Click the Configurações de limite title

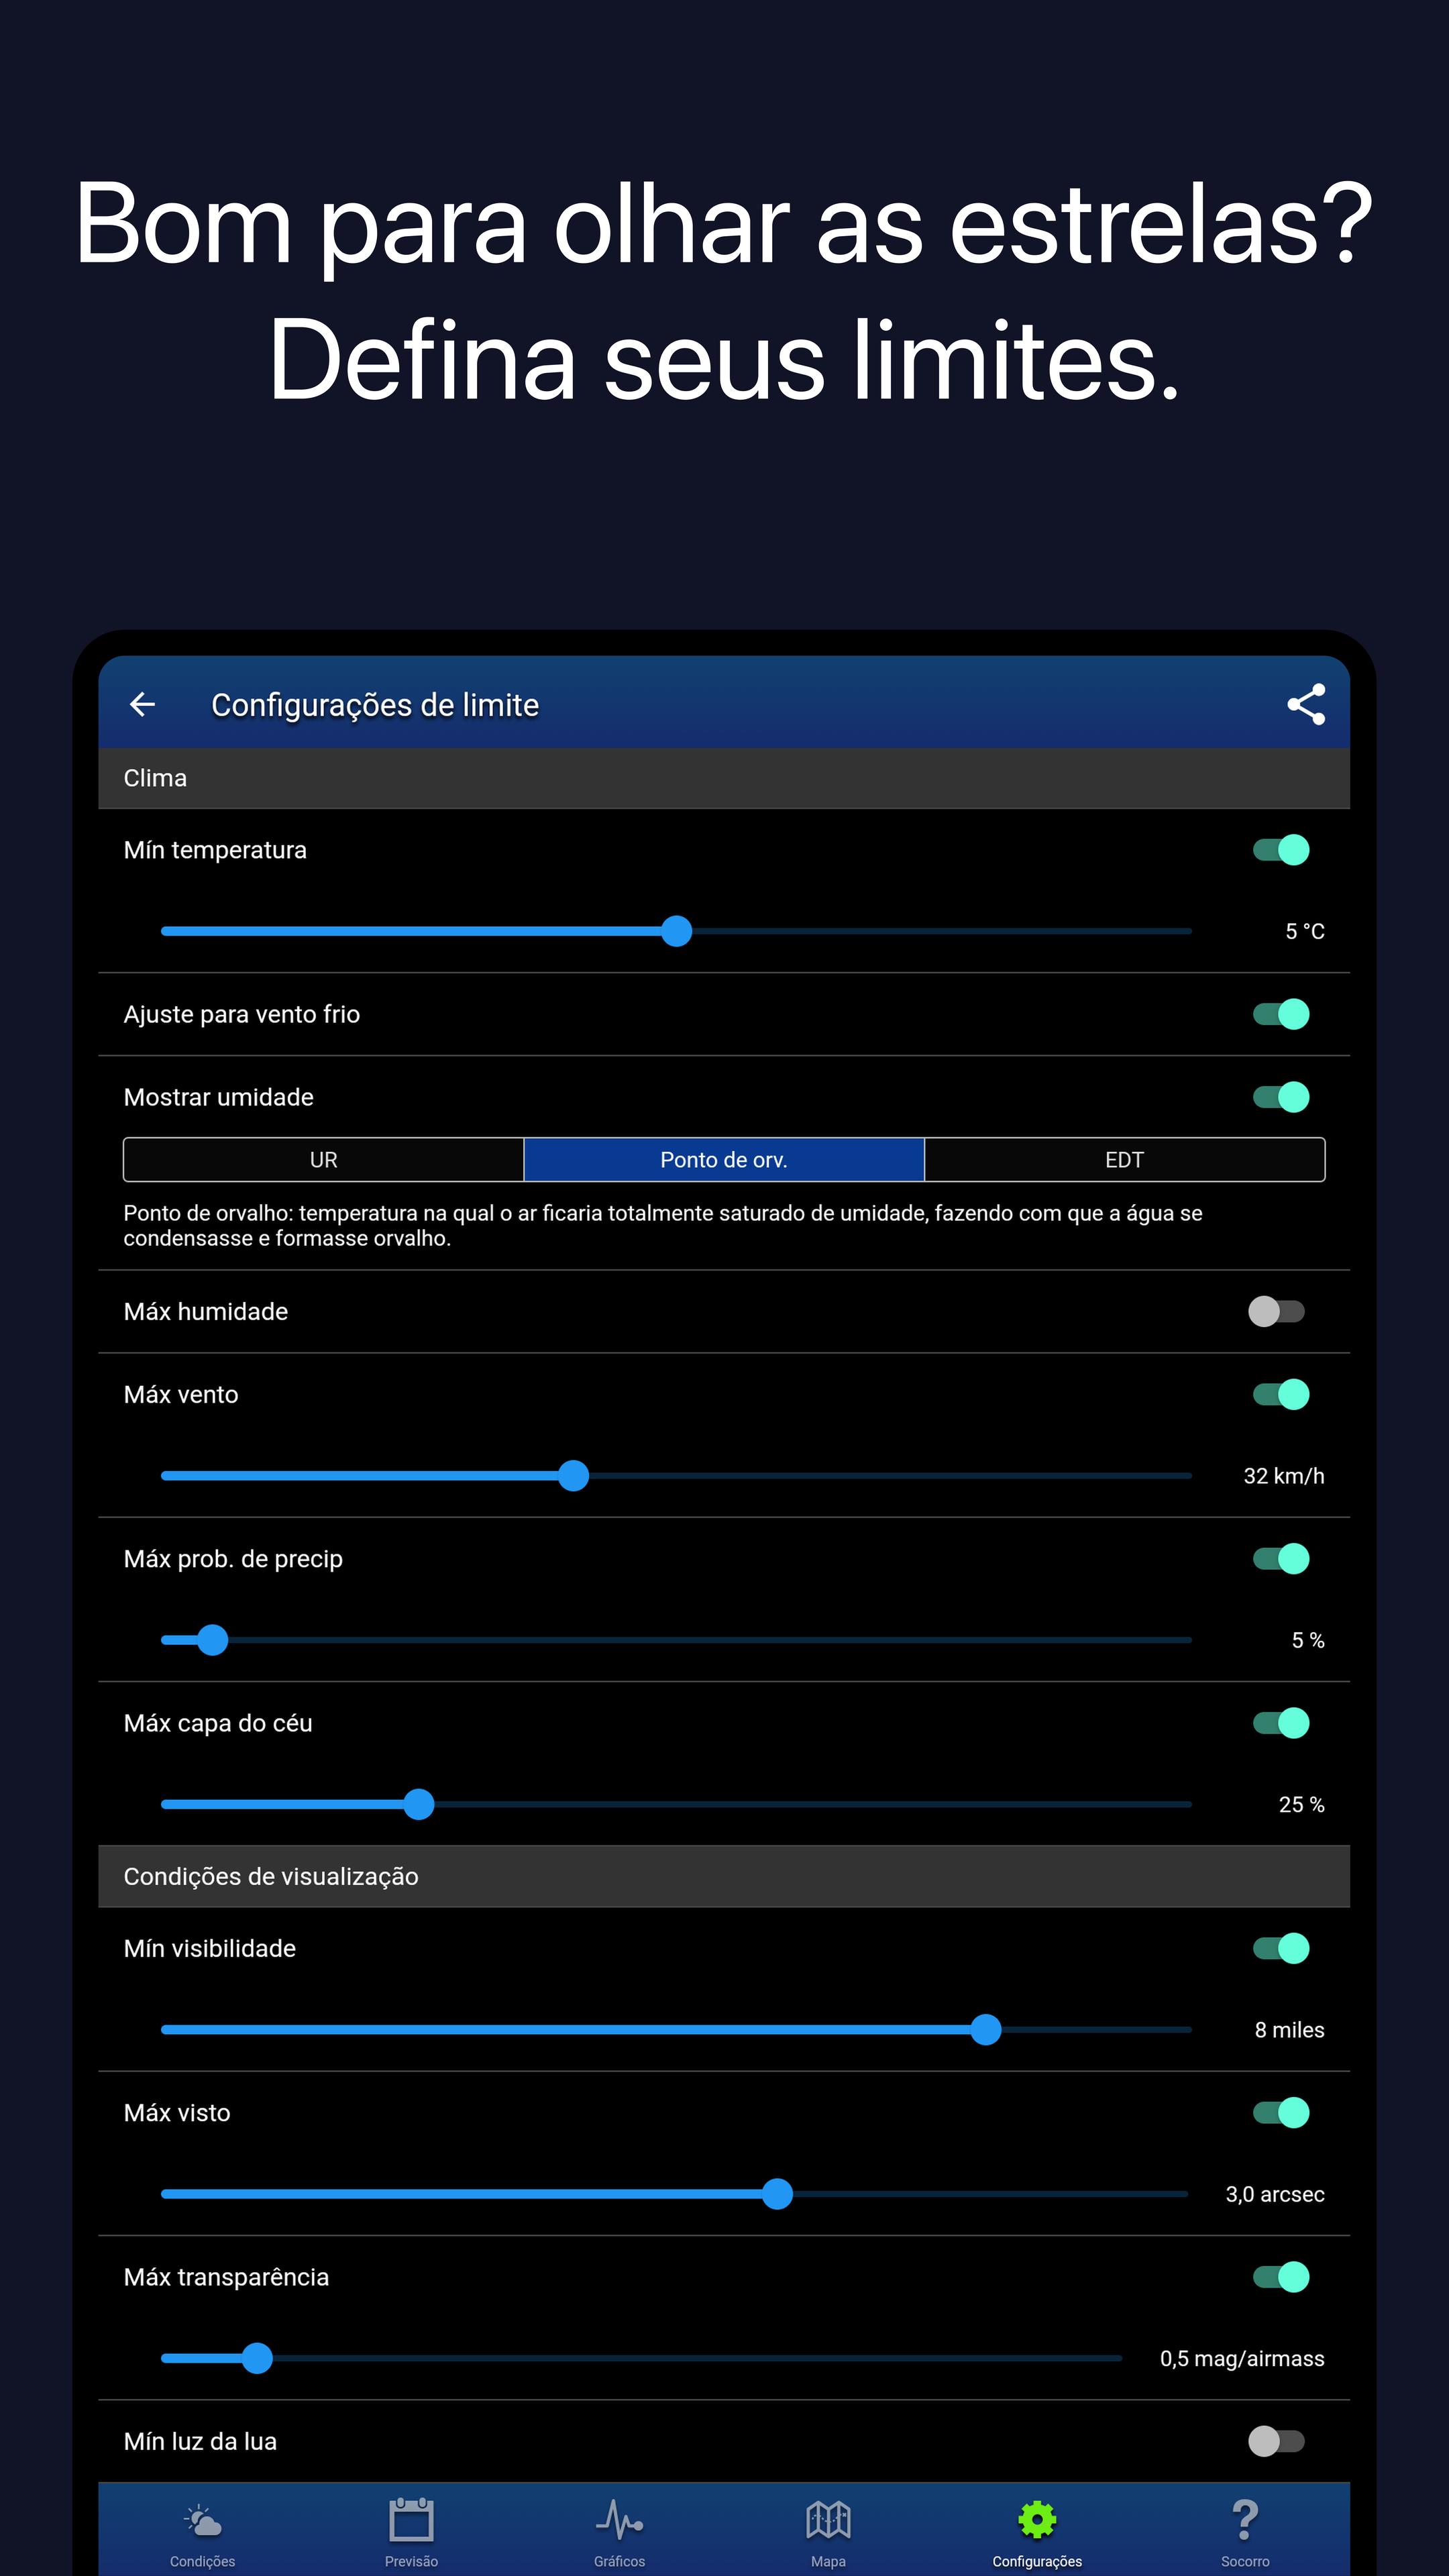point(375,705)
